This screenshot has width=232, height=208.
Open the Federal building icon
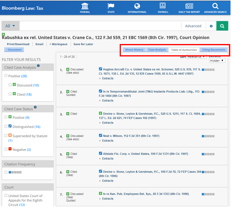(x=85, y=6)
